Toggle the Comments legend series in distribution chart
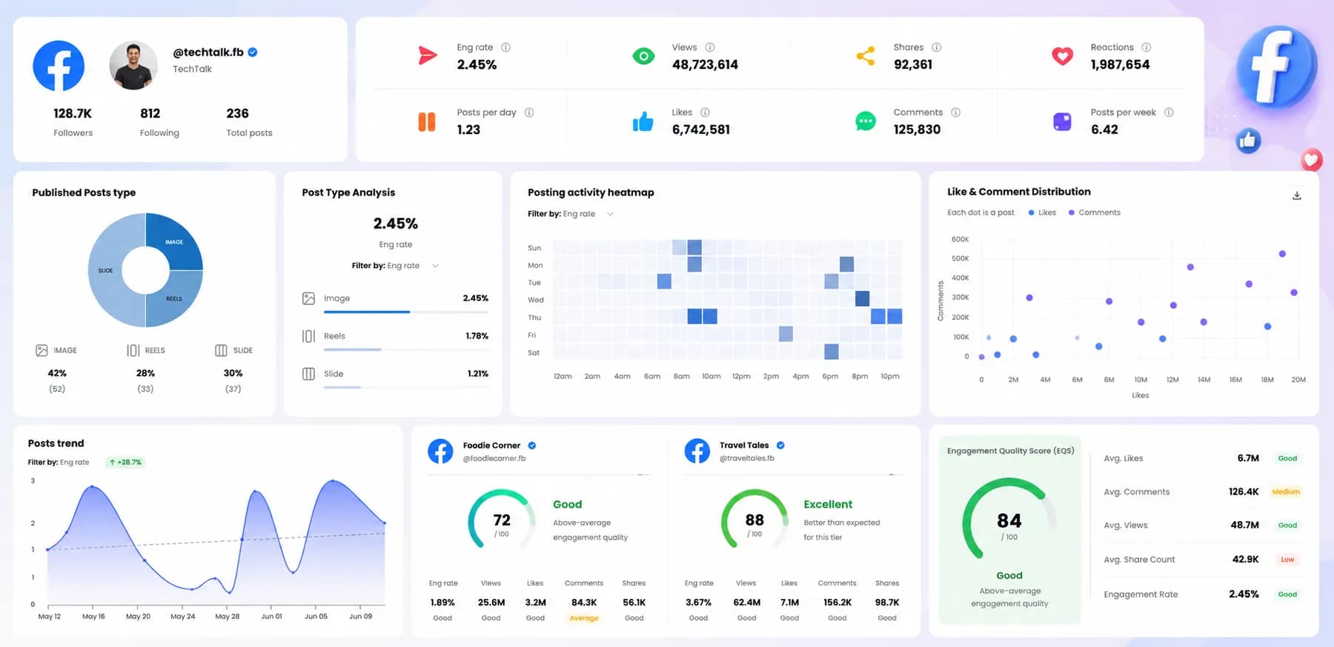The image size is (1334, 647). click(1095, 212)
